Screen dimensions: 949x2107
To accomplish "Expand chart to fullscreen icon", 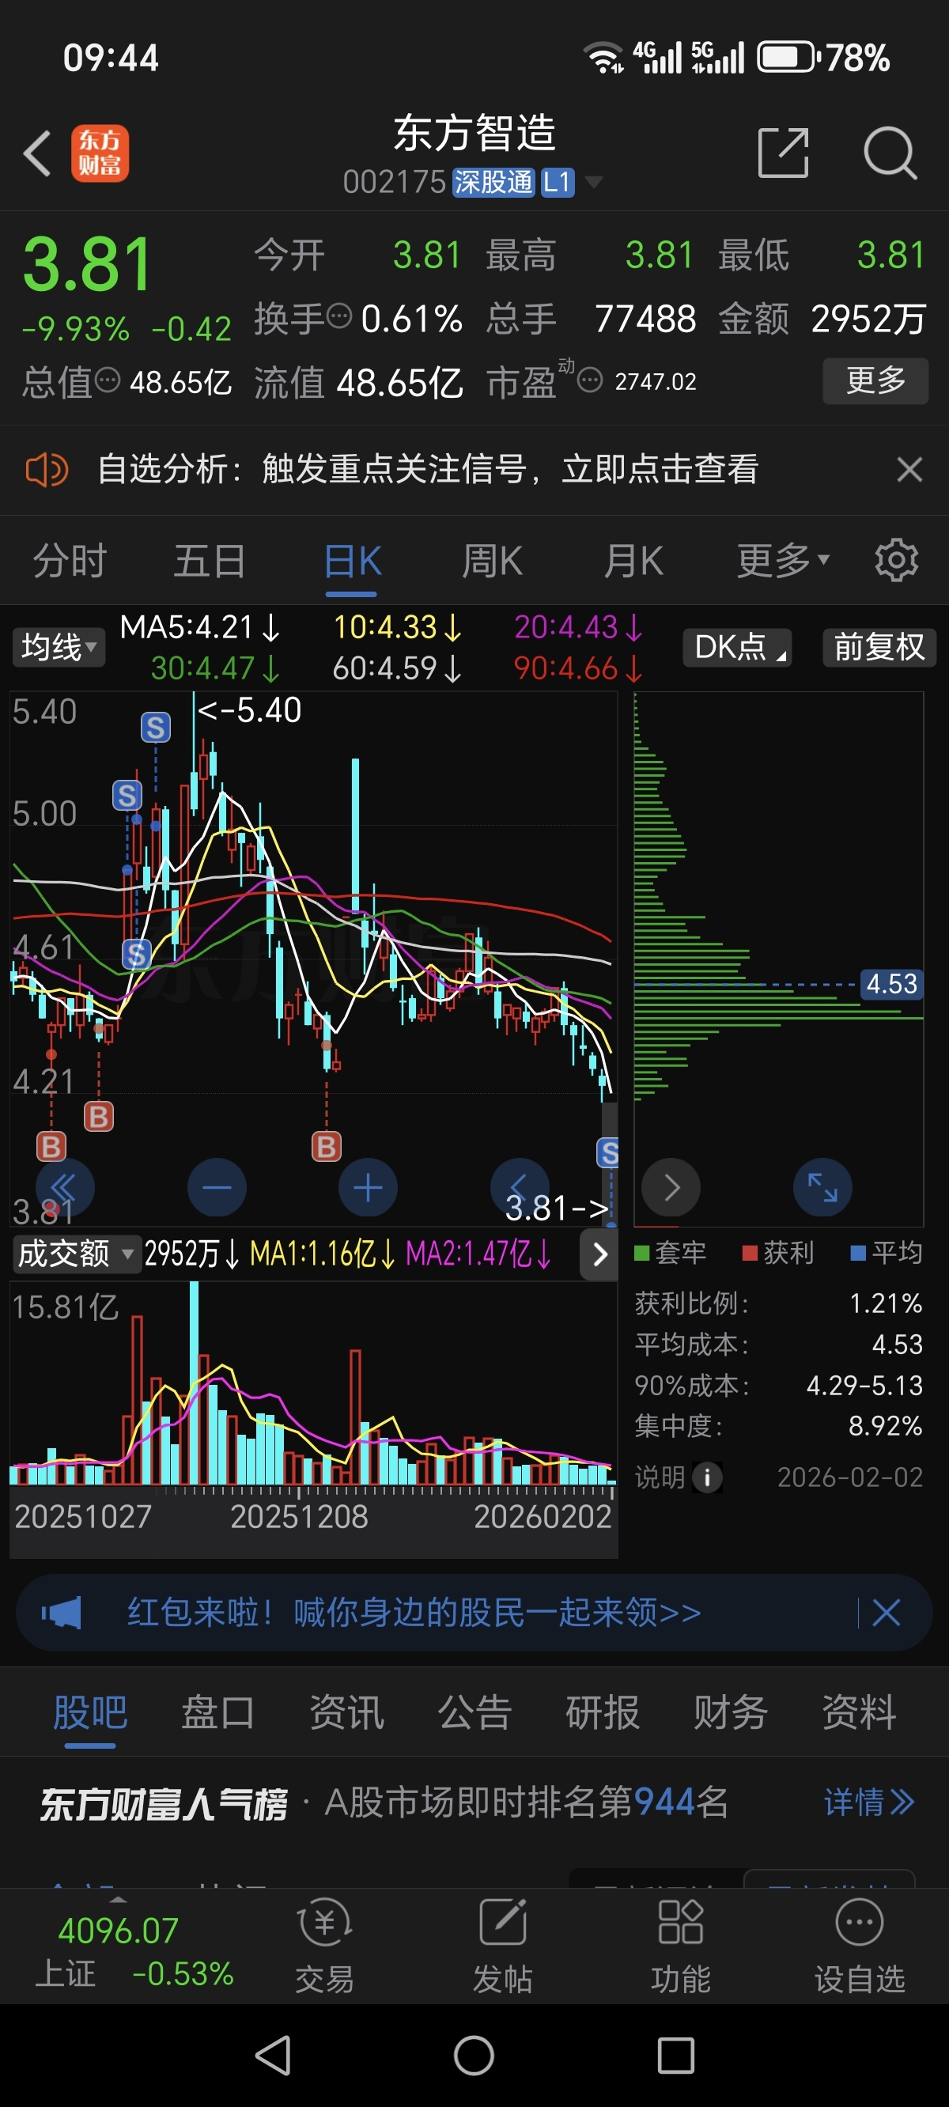I will (x=823, y=1187).
